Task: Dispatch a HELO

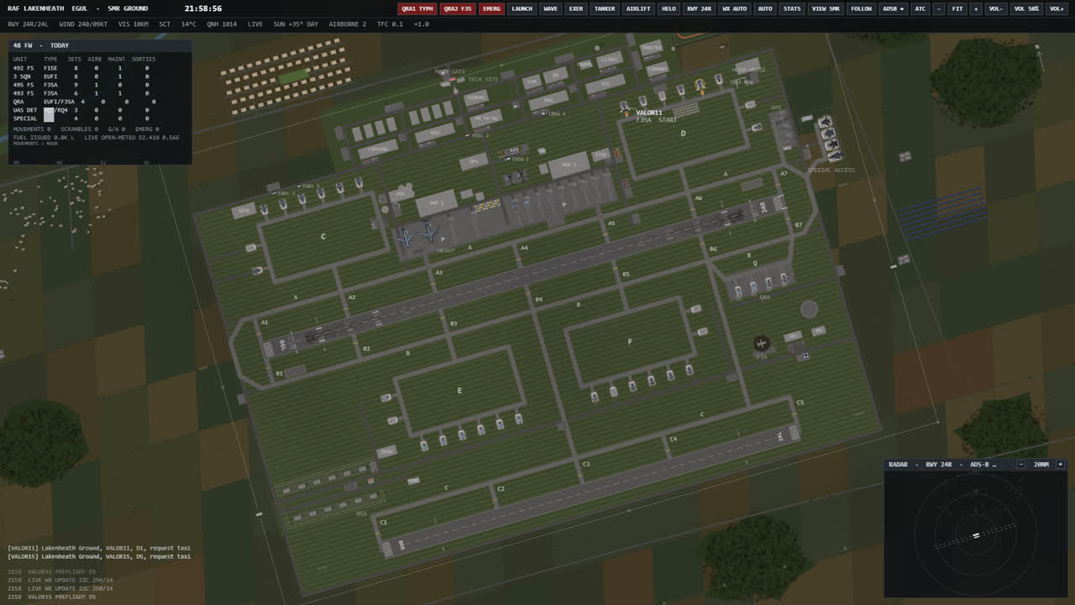Action: [x=669, y=8]
